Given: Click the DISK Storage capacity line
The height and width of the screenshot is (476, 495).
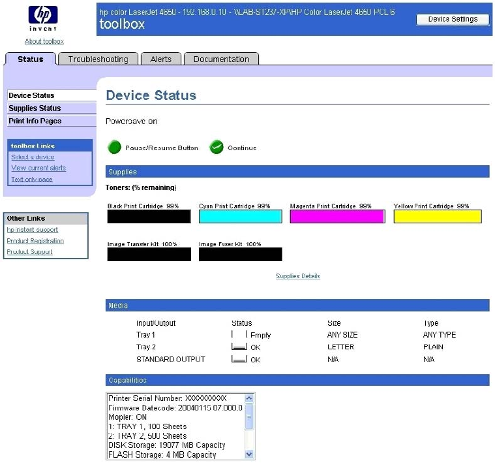Looking at the screenshot, I should pyautogui.click(x=167, y=445).
